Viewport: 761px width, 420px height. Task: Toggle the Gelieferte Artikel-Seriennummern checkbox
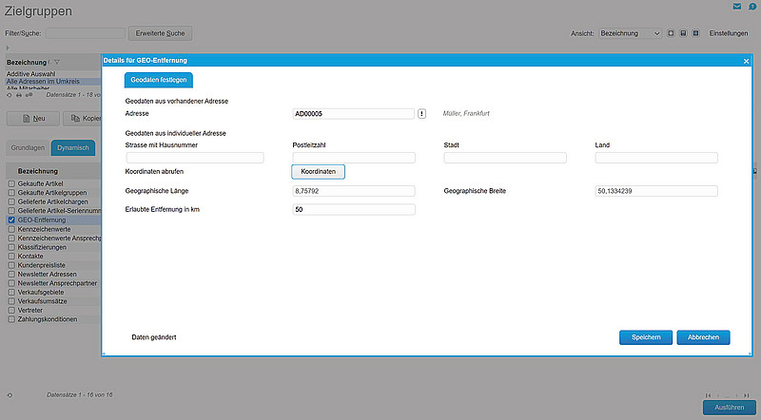(x=11, y=211)
